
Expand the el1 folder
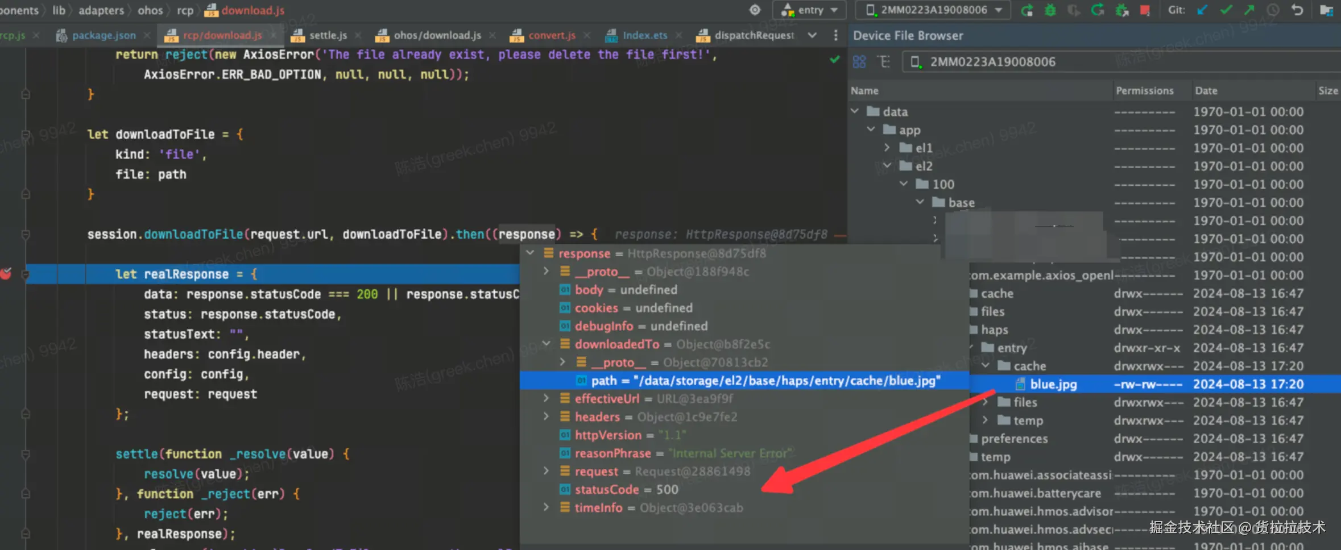tap(887, 148)
